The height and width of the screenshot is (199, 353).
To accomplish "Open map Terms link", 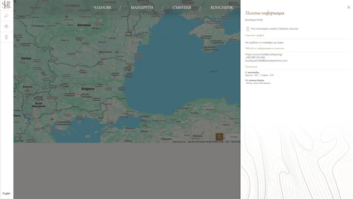I will 227,142.
